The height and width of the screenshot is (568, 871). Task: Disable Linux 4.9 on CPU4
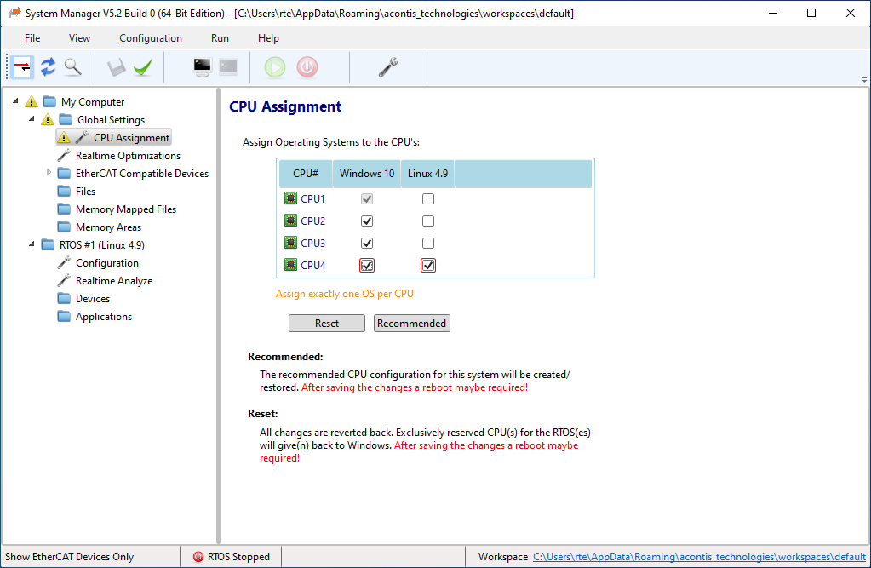tap(427, 265)
